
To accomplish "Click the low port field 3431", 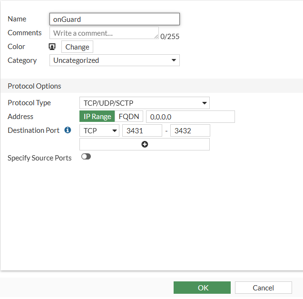I will pos(142,130).
